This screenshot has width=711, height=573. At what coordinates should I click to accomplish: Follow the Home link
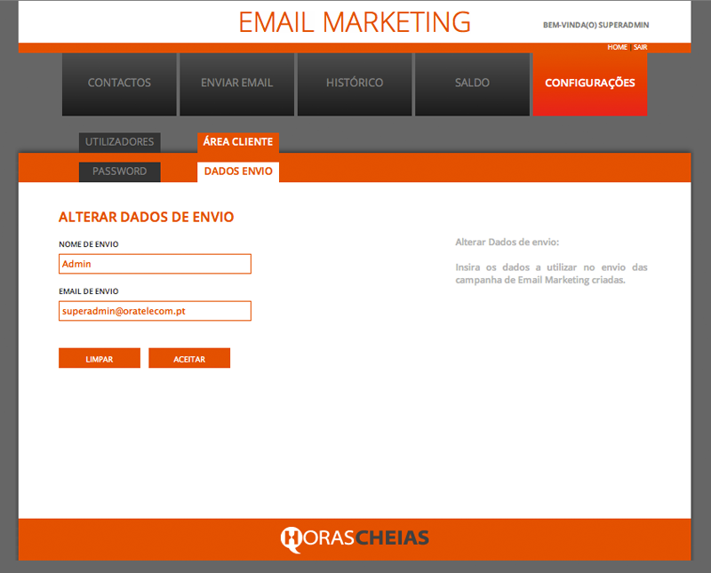point(617,47)
